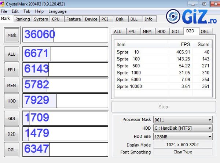Click the Stop button

pyautogui.click(x=163, y=107)
